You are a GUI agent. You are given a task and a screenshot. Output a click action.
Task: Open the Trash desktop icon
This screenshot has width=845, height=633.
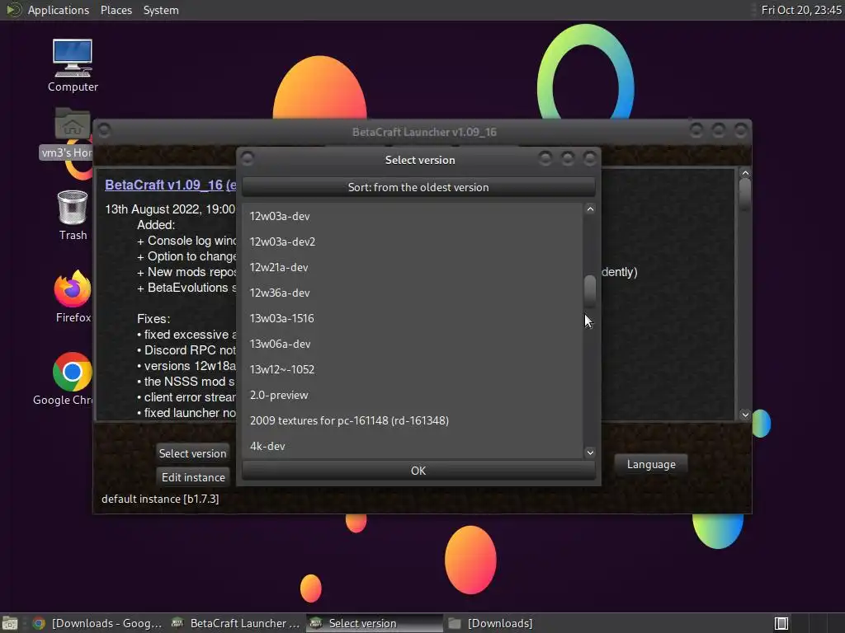[73, 215]
